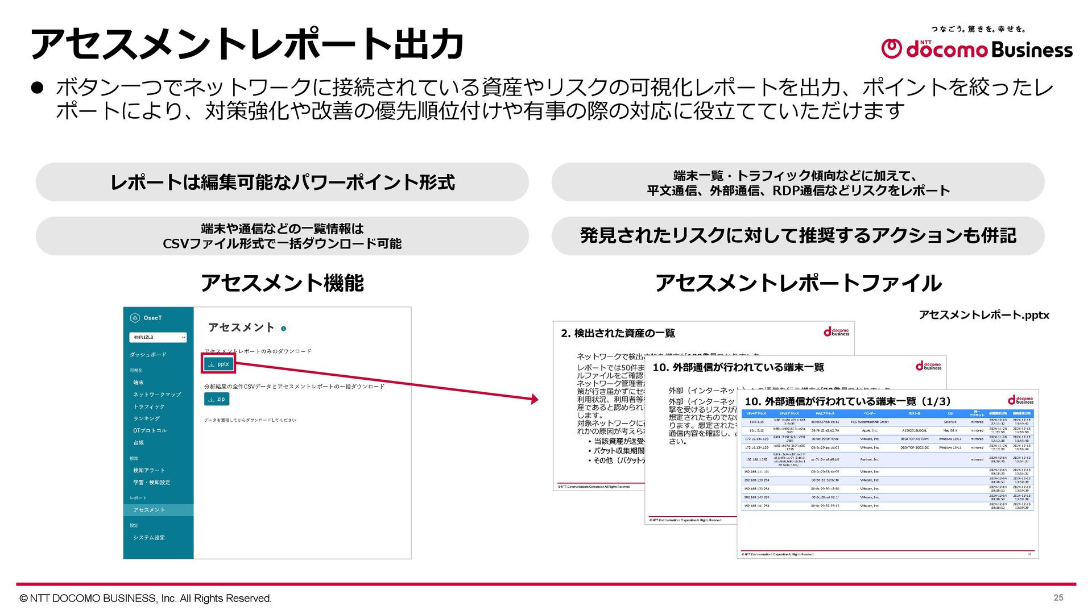Click the アセスメントレポート.pptx file name
The width and height of the screenshot is (1092, 614).
(984, 315)
